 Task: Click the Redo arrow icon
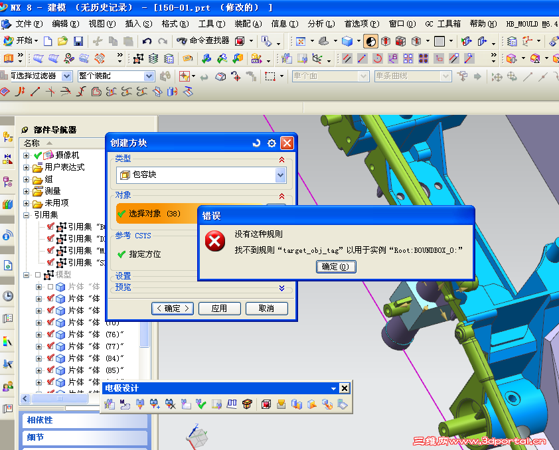pyautogui.click(x=163, y=41)
